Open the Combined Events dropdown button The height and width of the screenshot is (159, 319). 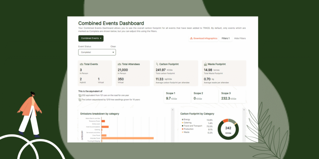pos(91,38)
